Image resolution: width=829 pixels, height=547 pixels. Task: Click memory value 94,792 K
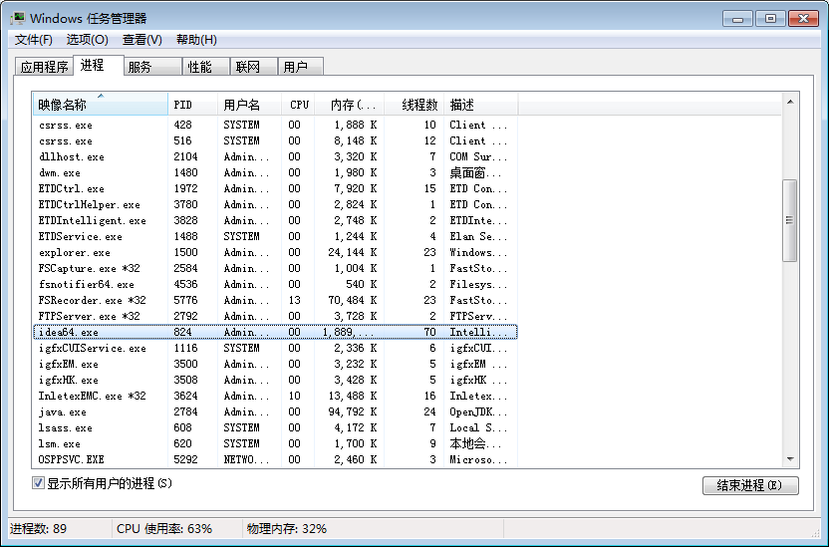click(352, 411)
